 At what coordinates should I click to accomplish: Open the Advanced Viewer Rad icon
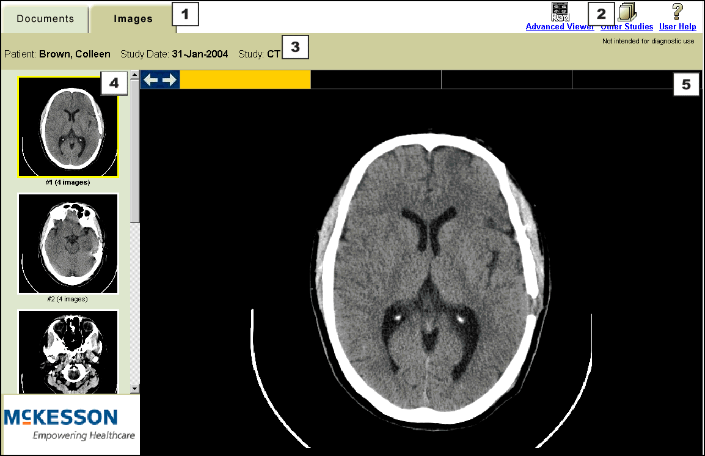[x=560, y=12]
